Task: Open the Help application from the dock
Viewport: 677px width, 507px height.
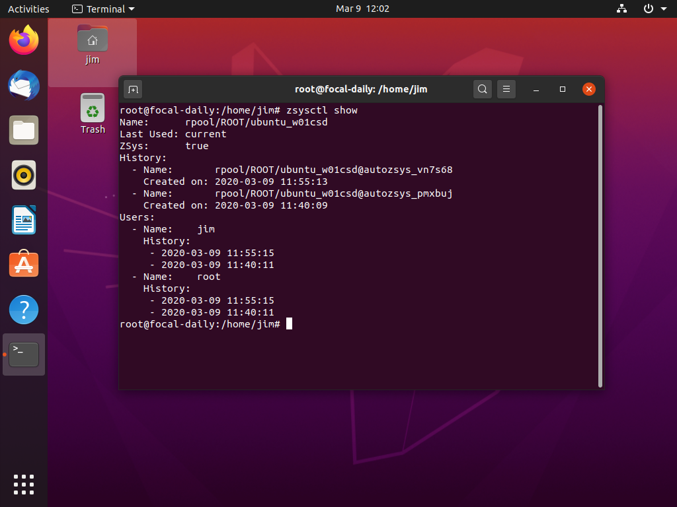Action: coord(23,309)
